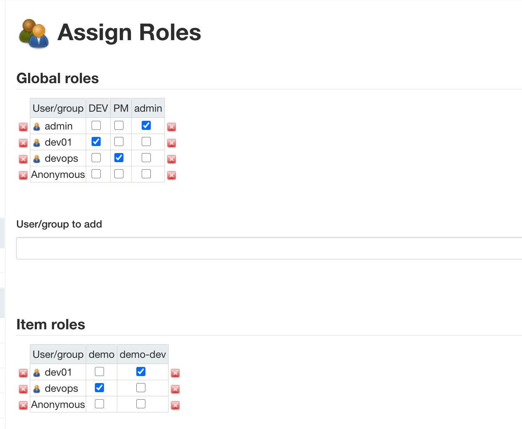522x429 pixels.
Task: Click the demo-dev column header
Action: point(143,355)
